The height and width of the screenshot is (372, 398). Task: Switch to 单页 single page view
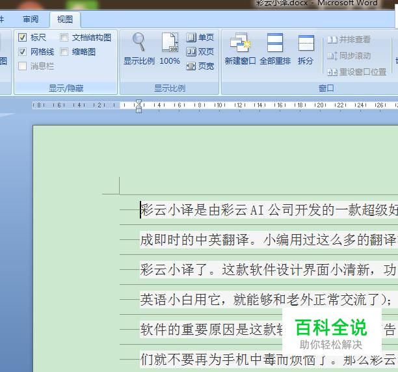click(200, 38)
